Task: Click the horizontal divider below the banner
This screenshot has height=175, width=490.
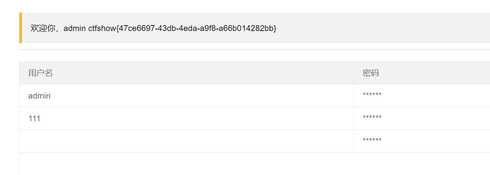Action: [254, 49]
